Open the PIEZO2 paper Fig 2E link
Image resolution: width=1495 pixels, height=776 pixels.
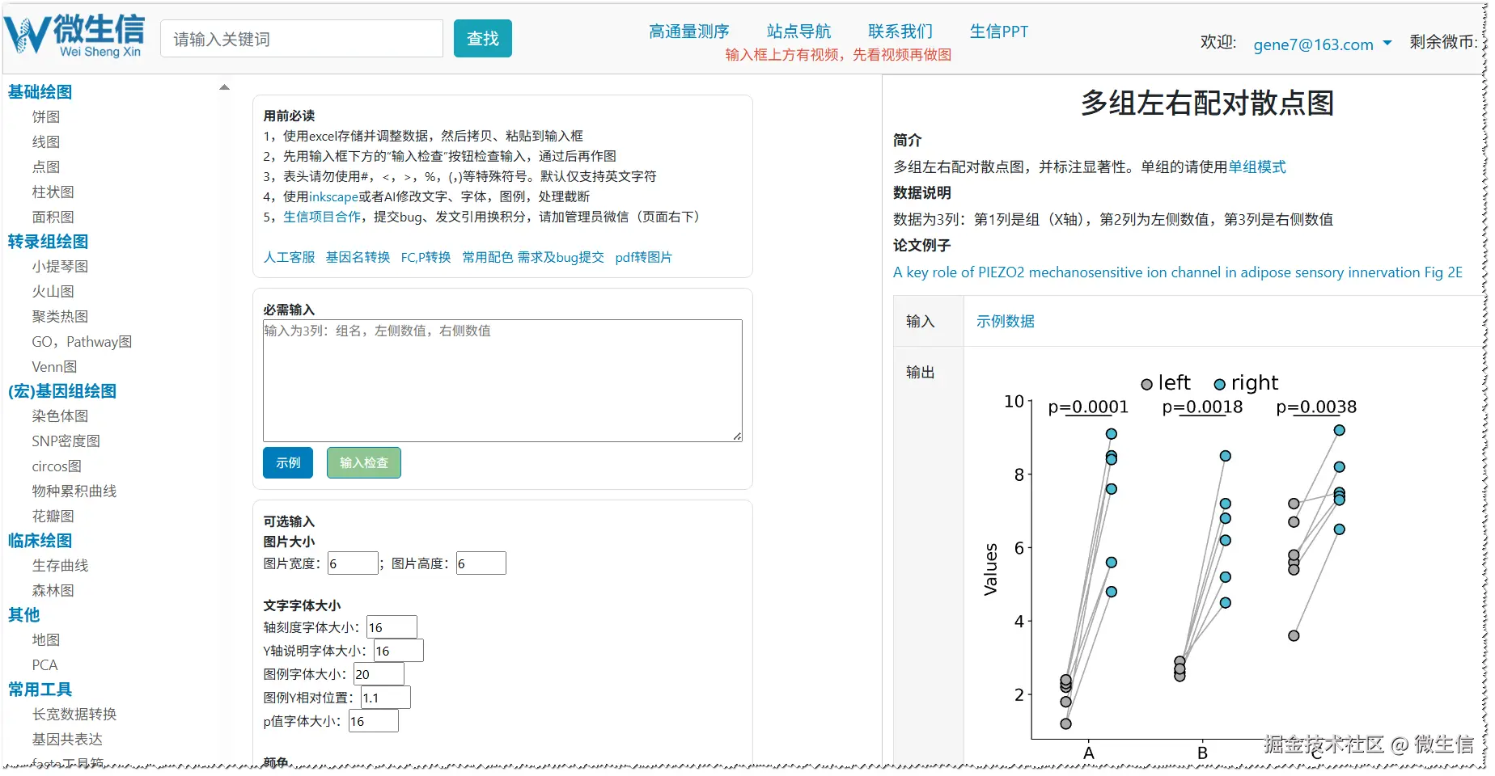1178,272
